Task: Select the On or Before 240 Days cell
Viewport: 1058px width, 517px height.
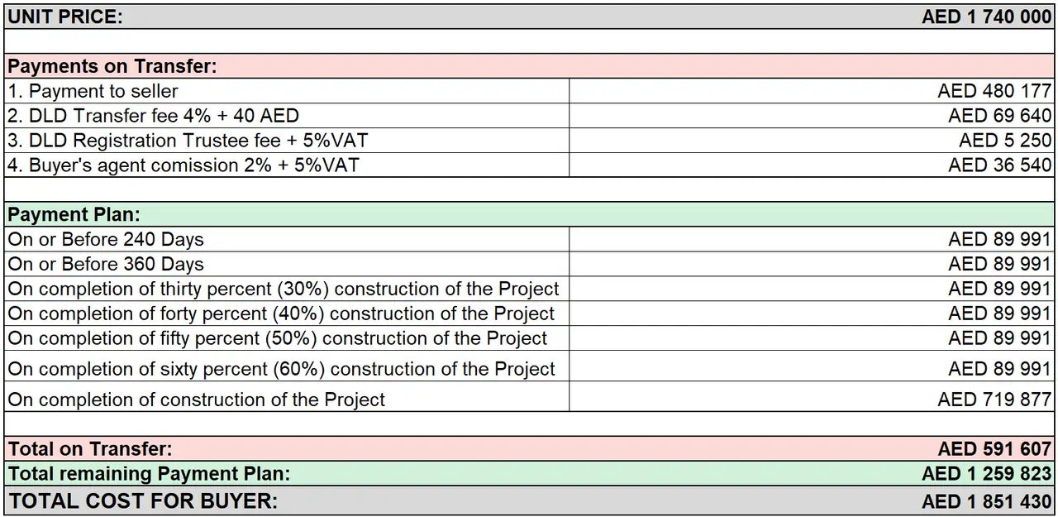Action: pos(287,240)
